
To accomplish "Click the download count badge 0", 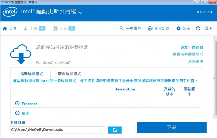I will click(42, 28).
